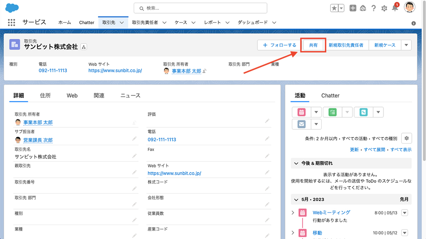
Task: Open more actions dropdown beside 新規ケース
Action: pos(406,45)
